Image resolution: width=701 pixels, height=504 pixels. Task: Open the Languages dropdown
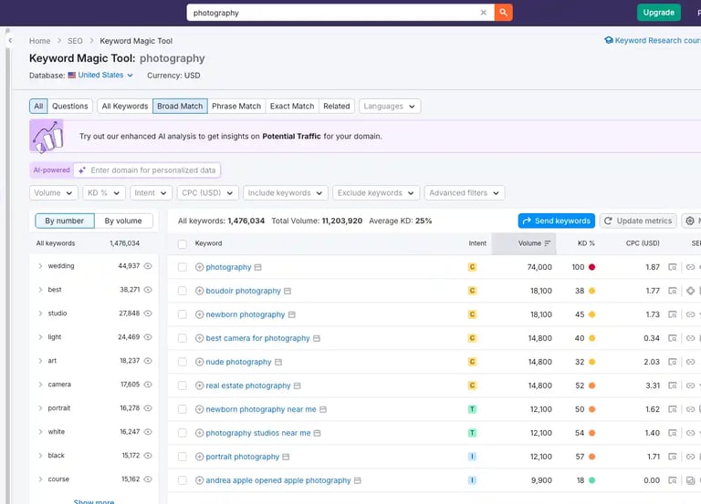[x=390, y=107]
